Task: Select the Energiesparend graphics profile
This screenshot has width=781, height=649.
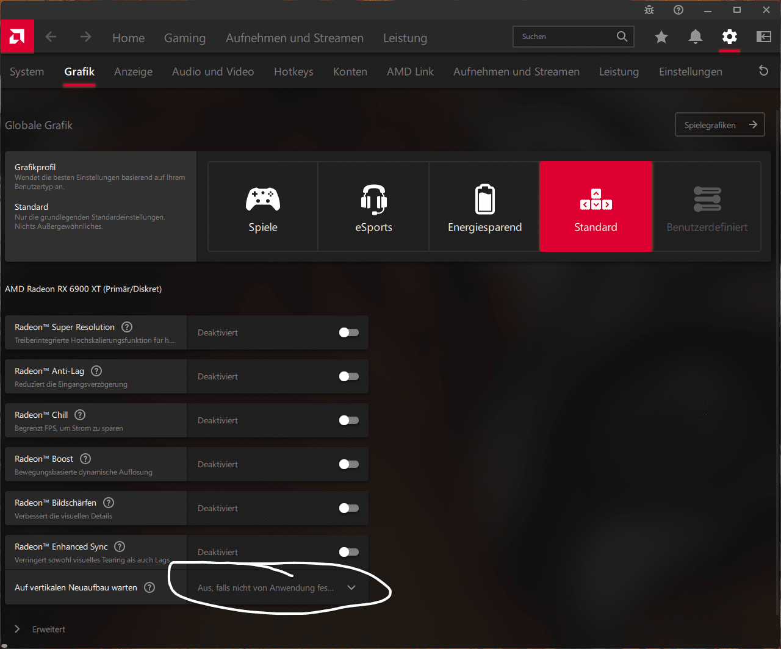Action: (x=484, y=206)
